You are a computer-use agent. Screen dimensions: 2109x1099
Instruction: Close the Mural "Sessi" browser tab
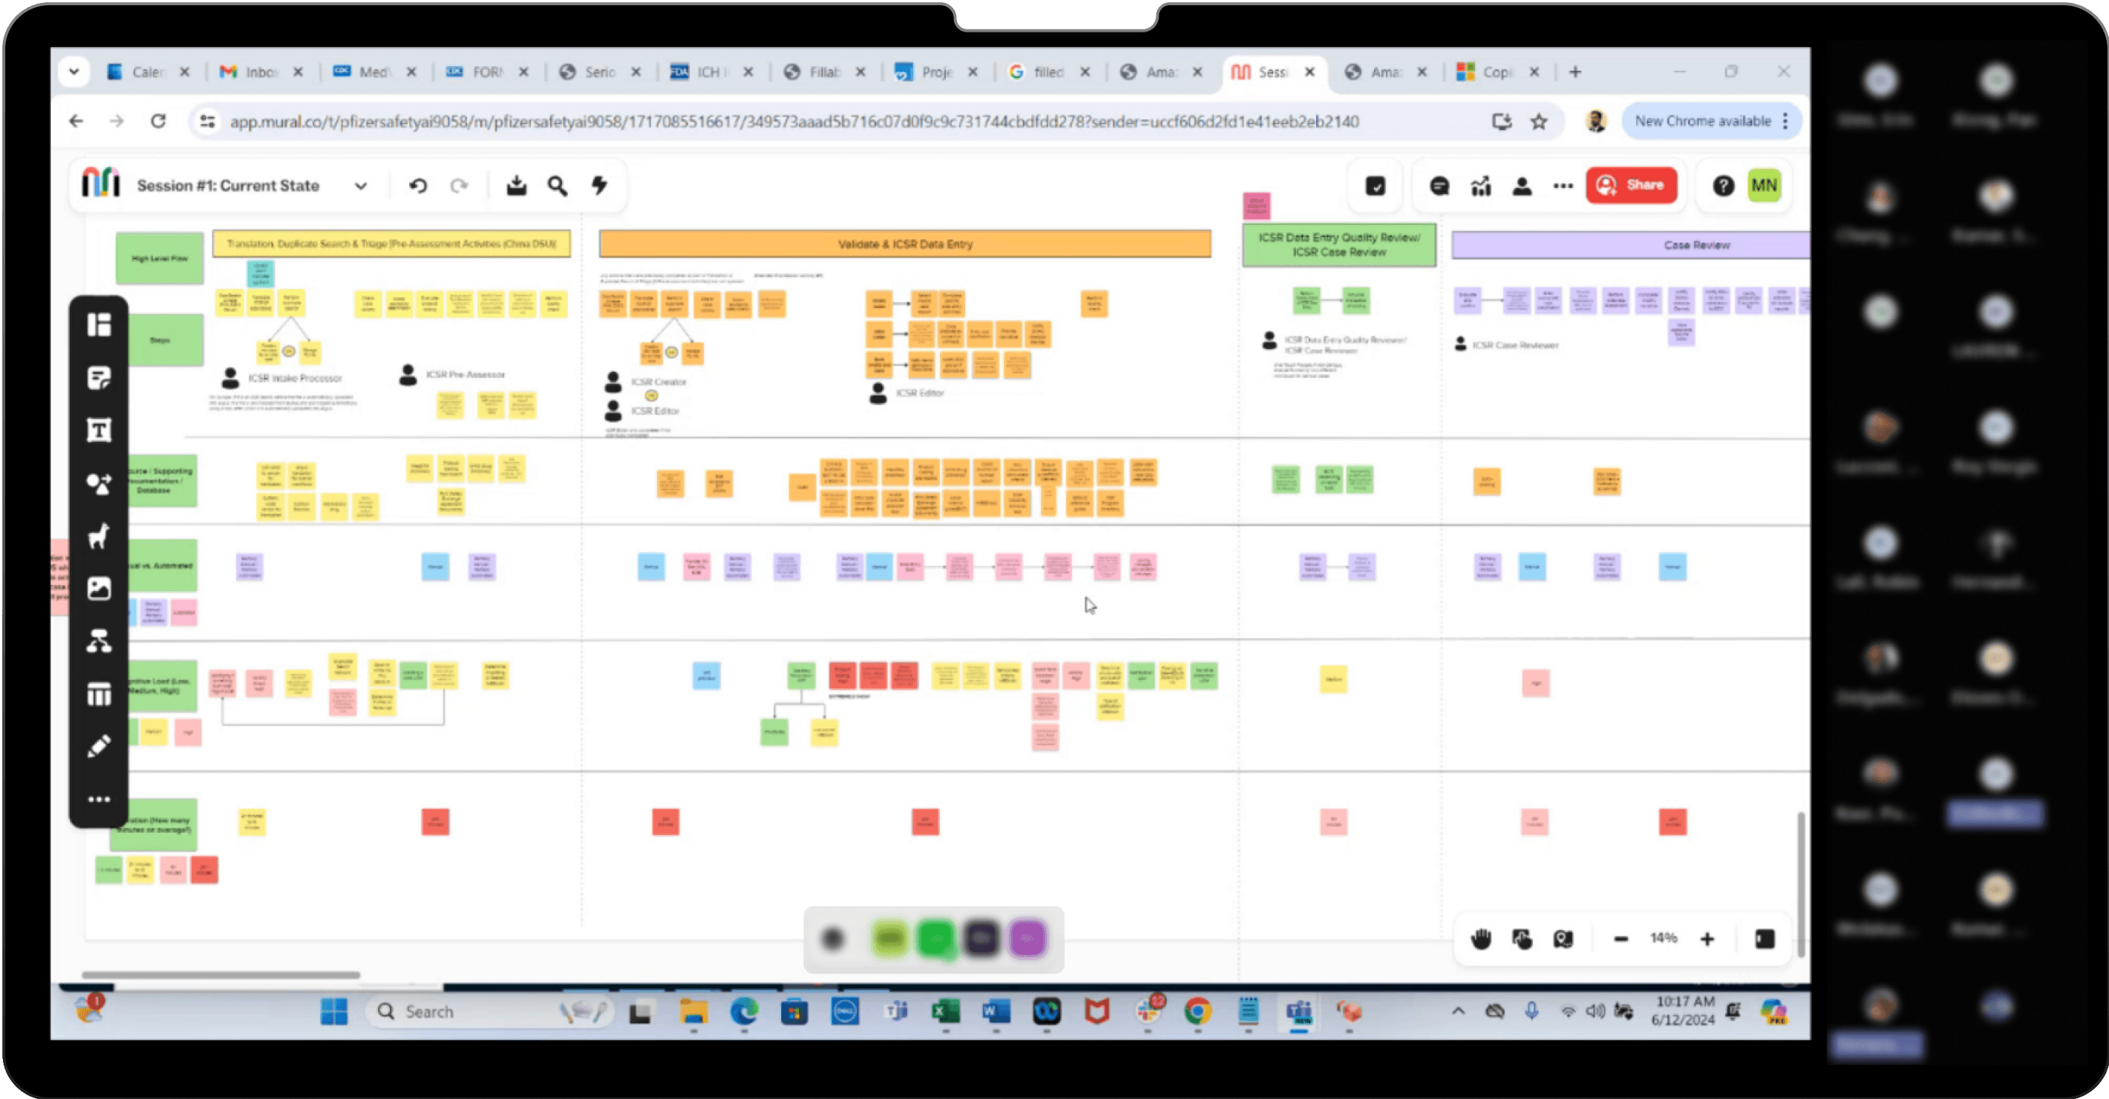[1310, 72]
